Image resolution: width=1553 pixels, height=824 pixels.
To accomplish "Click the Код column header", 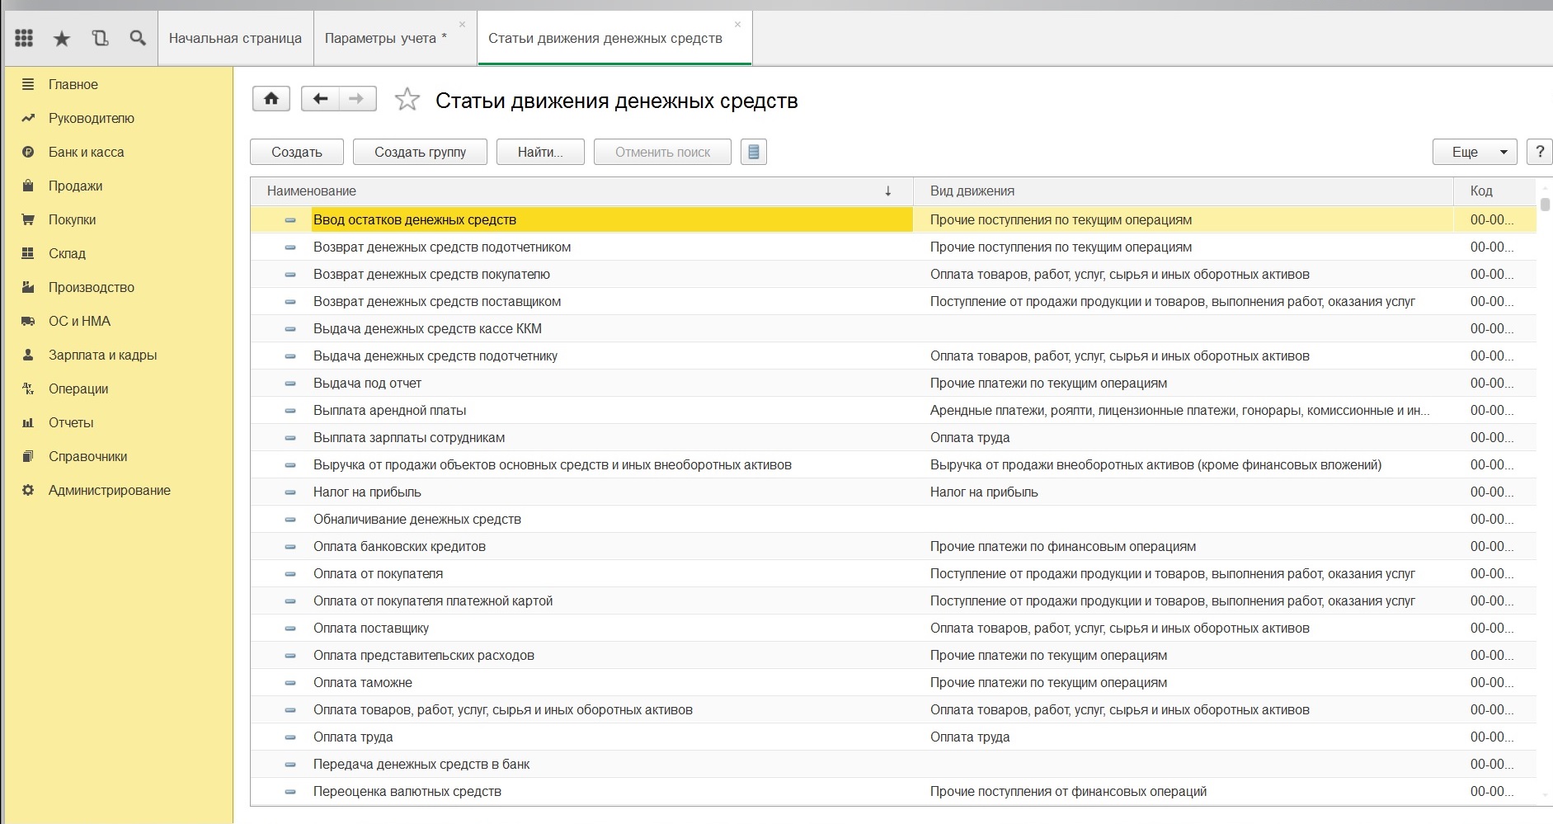I will (1494, 191).
